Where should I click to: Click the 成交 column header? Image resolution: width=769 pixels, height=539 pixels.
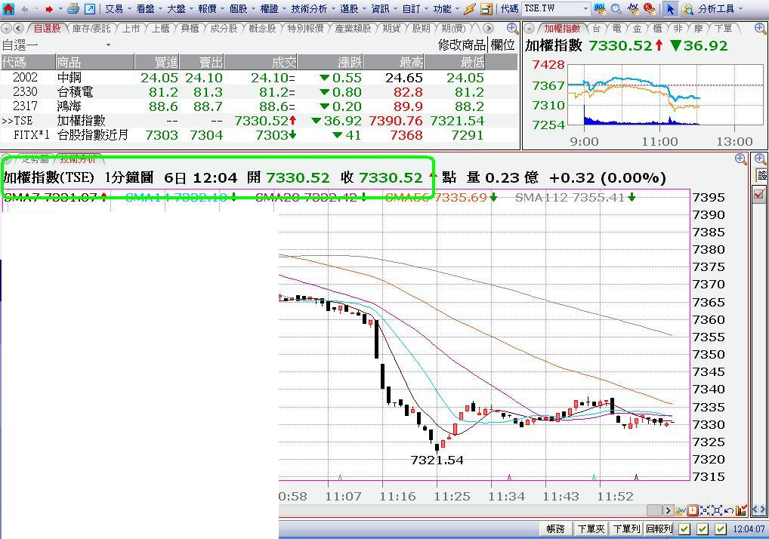coord(261,62)
